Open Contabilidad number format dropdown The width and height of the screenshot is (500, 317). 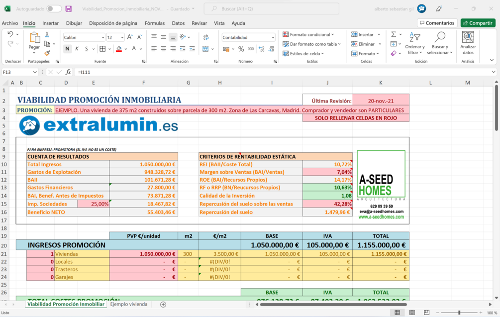[x=273, y=38]
